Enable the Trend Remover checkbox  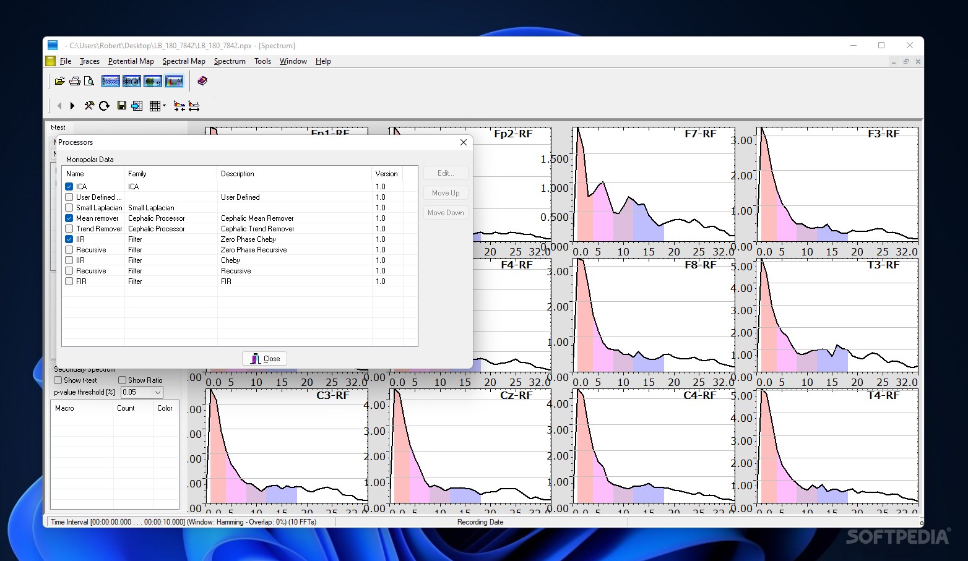pos(69,228)
